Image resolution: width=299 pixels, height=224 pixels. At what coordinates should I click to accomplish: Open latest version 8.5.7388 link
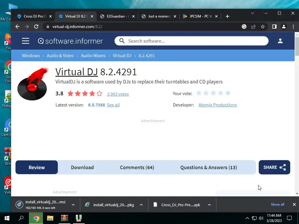pyautogui.click(x=96, y=105)
